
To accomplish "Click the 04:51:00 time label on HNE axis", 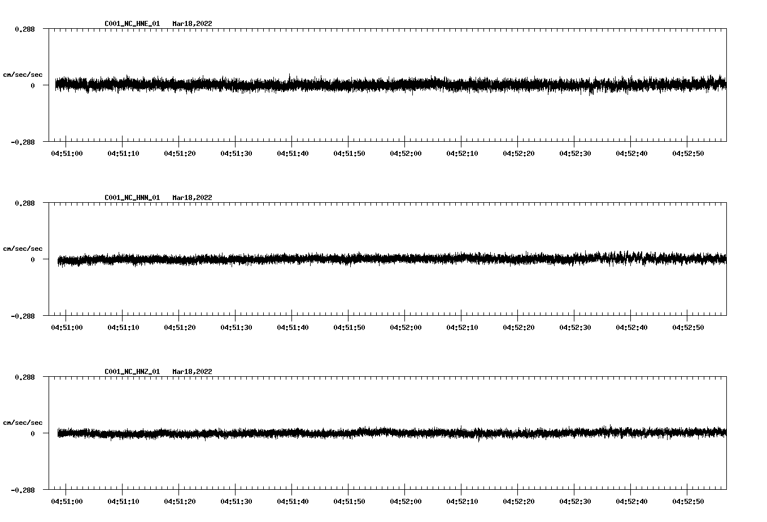I will point(67,154).
